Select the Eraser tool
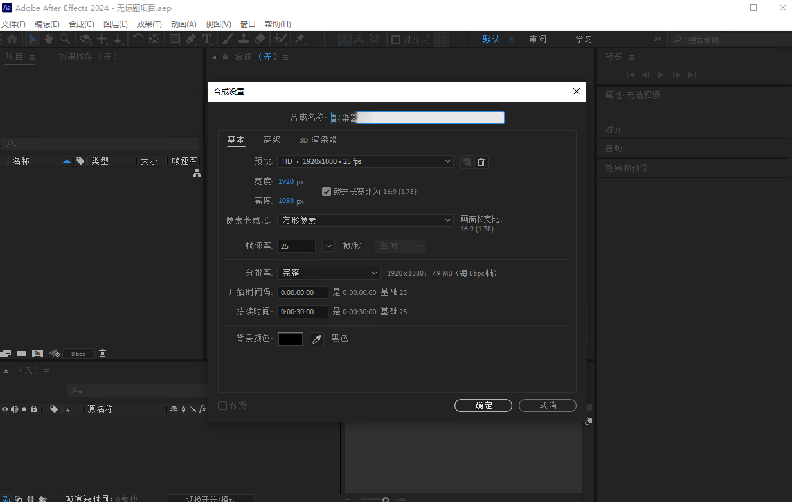The height and width of the screenshot is (502, 792). (x=260, y=39)
